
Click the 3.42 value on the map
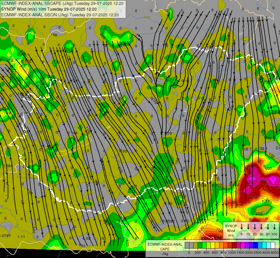pos(185,221)
